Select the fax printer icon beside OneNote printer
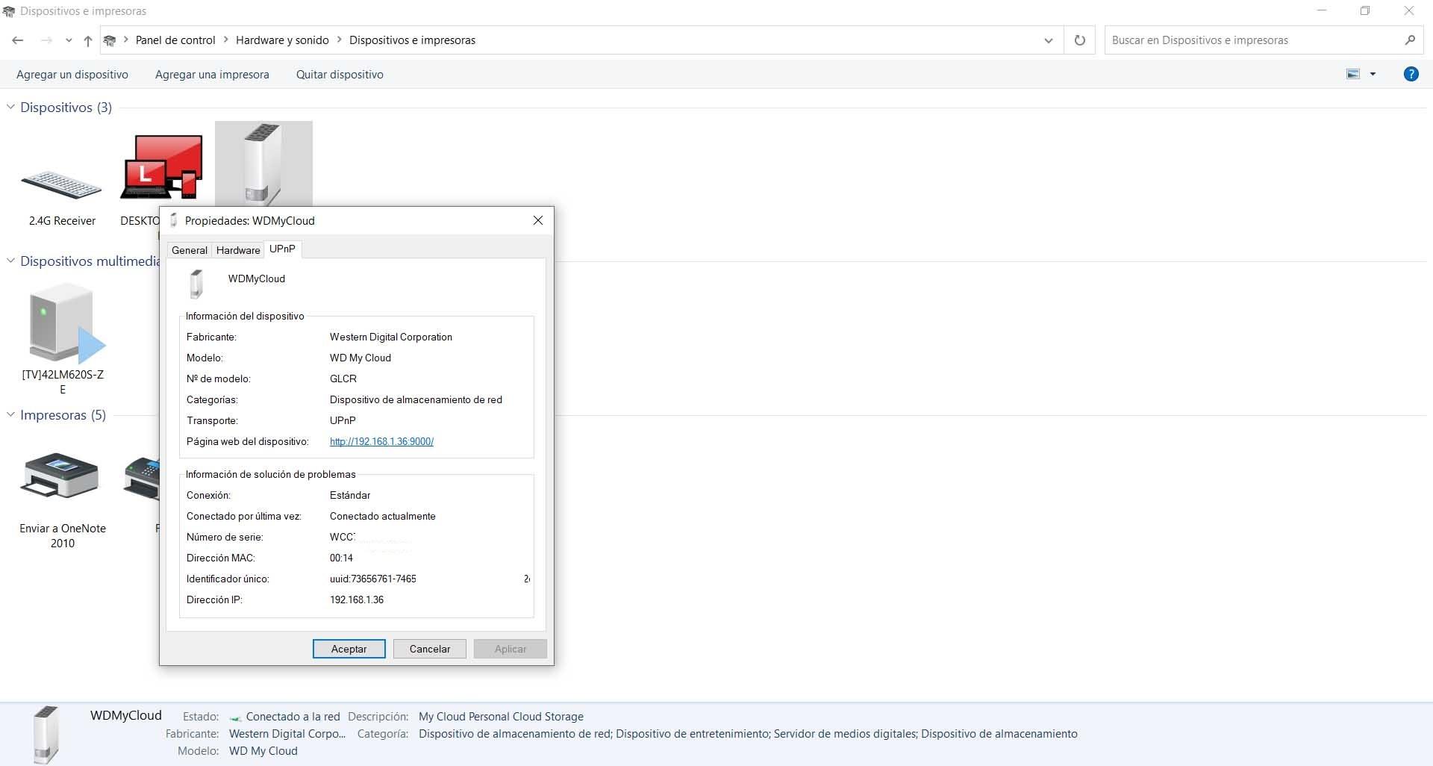 click(142, 479)
